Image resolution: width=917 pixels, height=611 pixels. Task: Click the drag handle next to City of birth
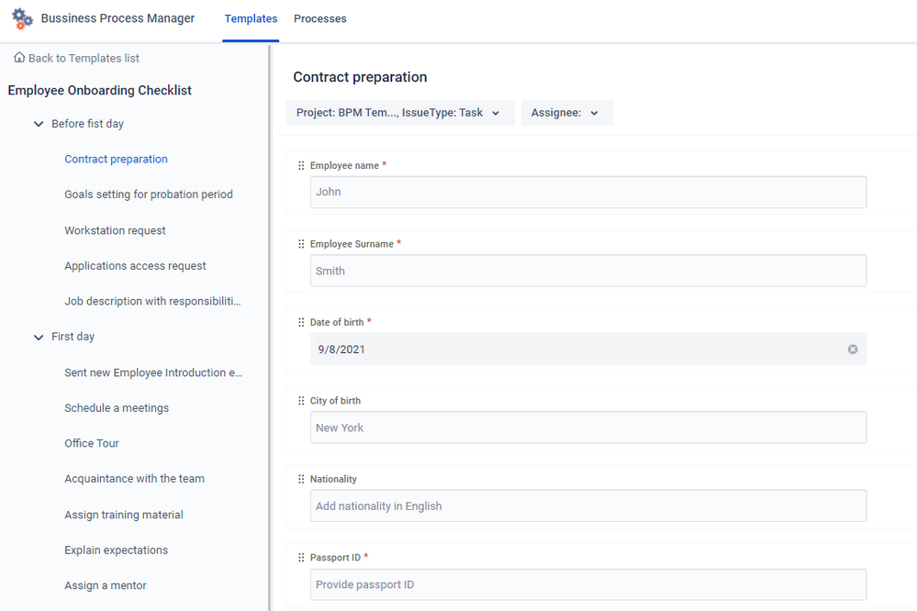[x=301, y=401]
